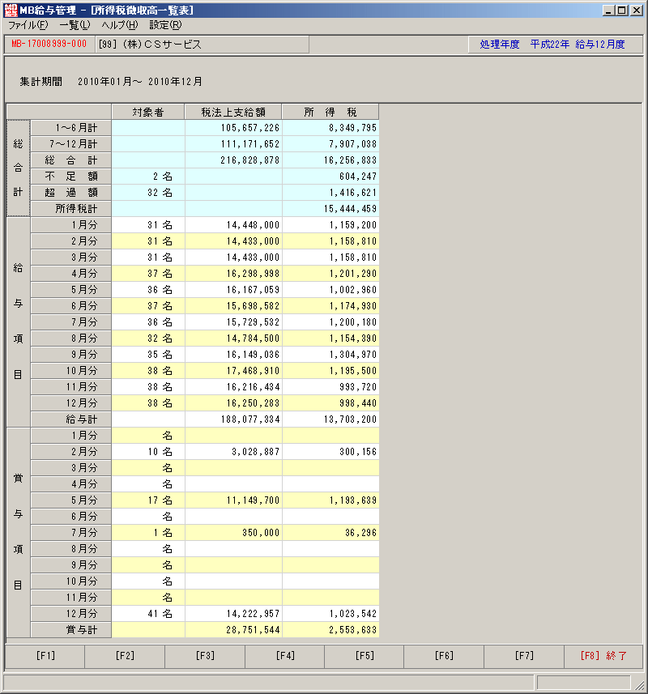
Task: Click the company name [99] (株)ＣＳサービス field
Action: click(x=202, y=45)
